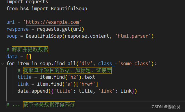Click 'response.content' argument text

coord(87,36)
